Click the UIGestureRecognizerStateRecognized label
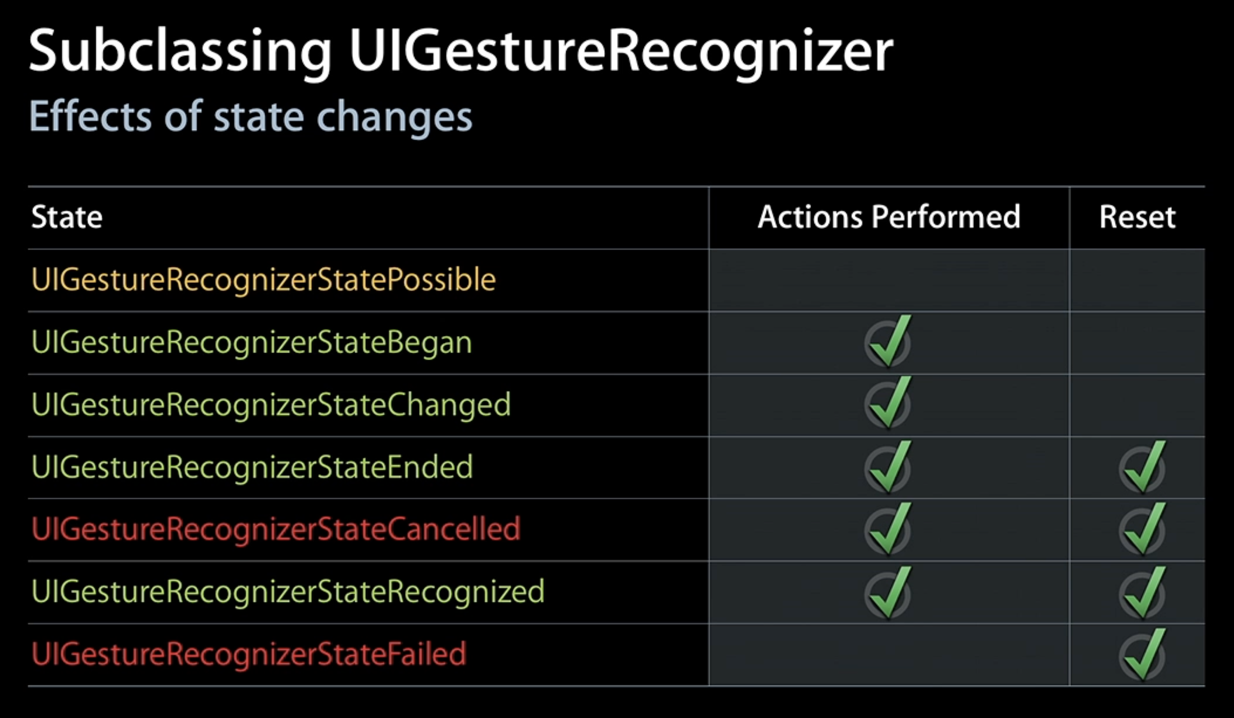 288,592
